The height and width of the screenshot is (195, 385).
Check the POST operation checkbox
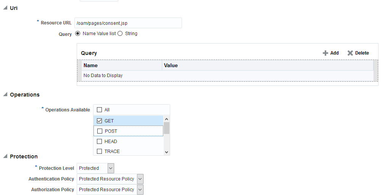tap(100, 131)
